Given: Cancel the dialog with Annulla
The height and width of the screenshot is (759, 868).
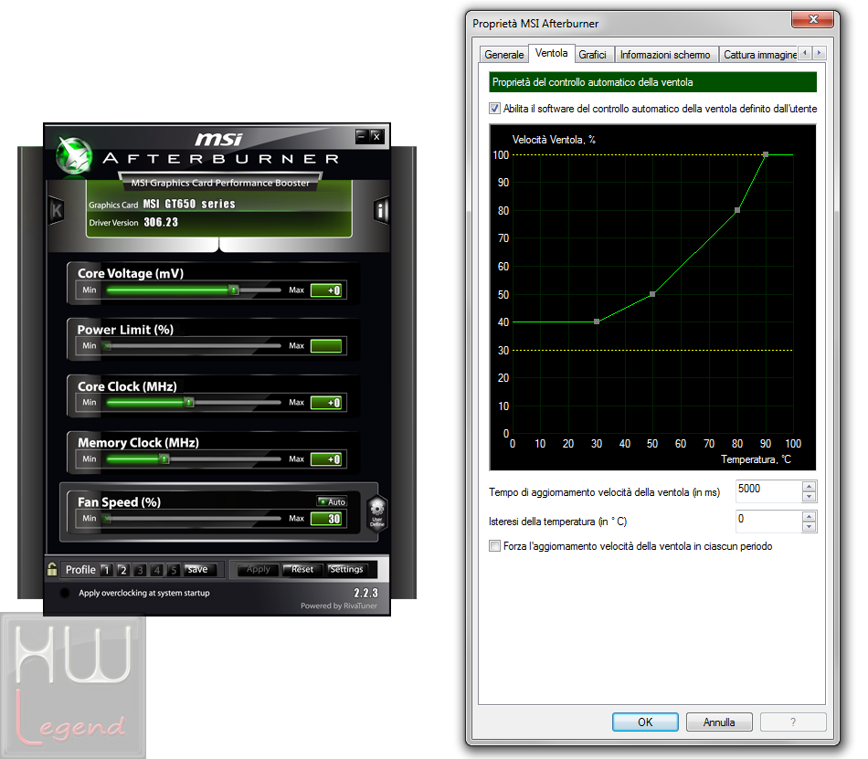Looking at the screenshot, I should coord(719,722).
